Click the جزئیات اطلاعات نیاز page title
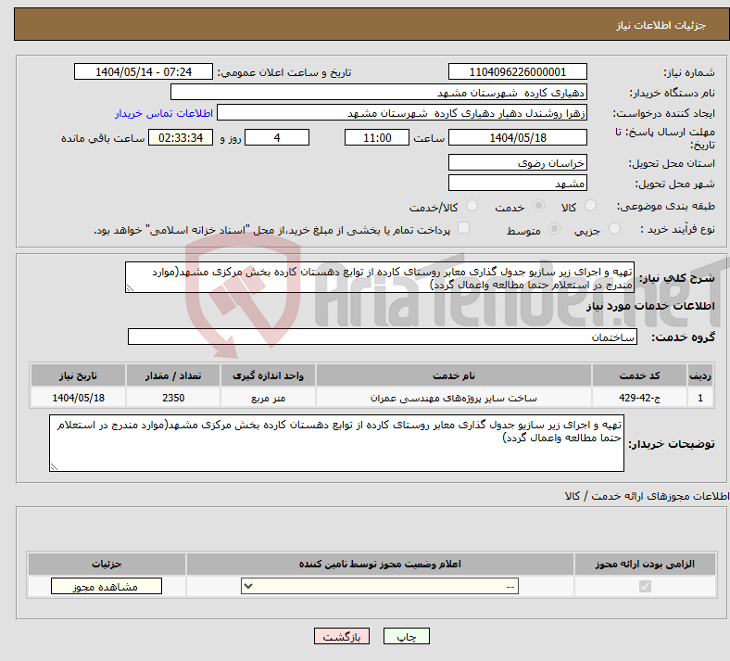 pos(661,25)
